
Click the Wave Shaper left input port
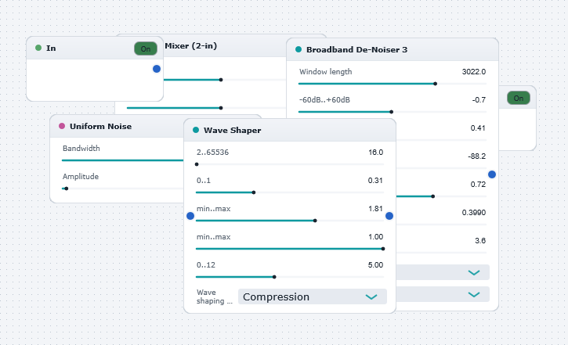pyautogui.click(x=190, y=216)
